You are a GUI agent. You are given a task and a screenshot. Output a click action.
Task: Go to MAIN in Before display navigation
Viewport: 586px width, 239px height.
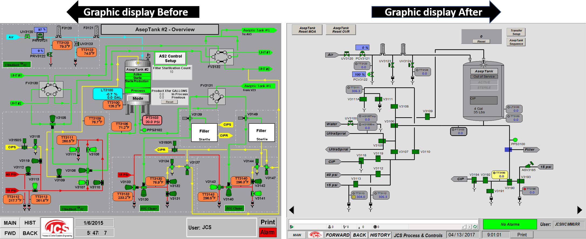pyautogui.click(x=10, y=223)
